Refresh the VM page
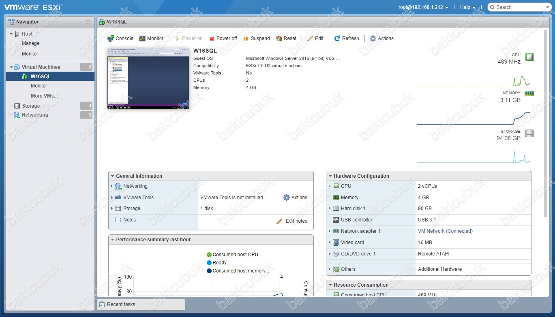The width and height of the screenshot is (555, 317). point(347,38)
